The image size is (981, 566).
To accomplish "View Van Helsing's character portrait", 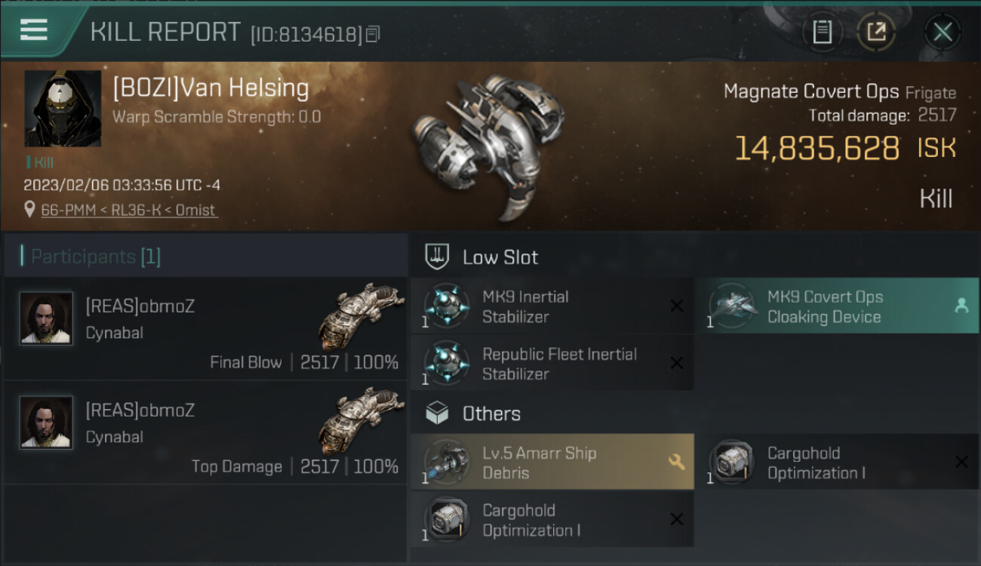I will tap(63, 109).
